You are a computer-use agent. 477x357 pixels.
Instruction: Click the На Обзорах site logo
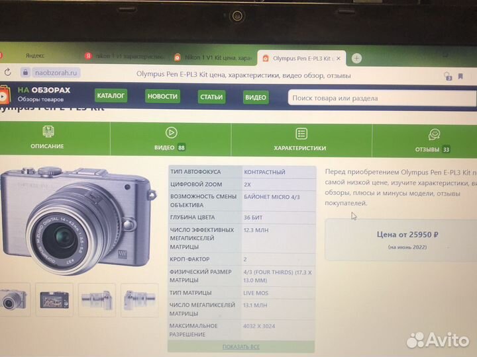[x=36, y=94]
